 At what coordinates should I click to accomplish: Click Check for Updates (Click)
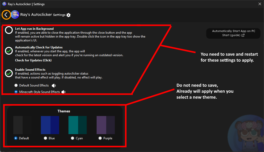(x=33, y=60)
